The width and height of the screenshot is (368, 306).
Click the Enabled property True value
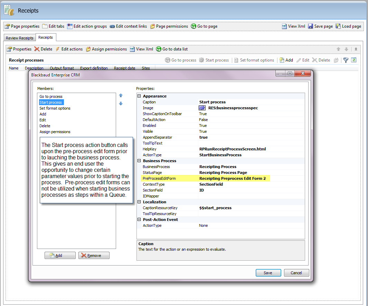(x=203, y=126)
